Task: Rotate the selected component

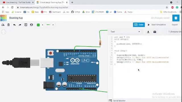Action: click(3, 25)
